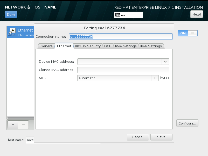This screenshot has height=156, width=208.
Task: Toggle the network connection ON switch off
Action: click(188, 33)
